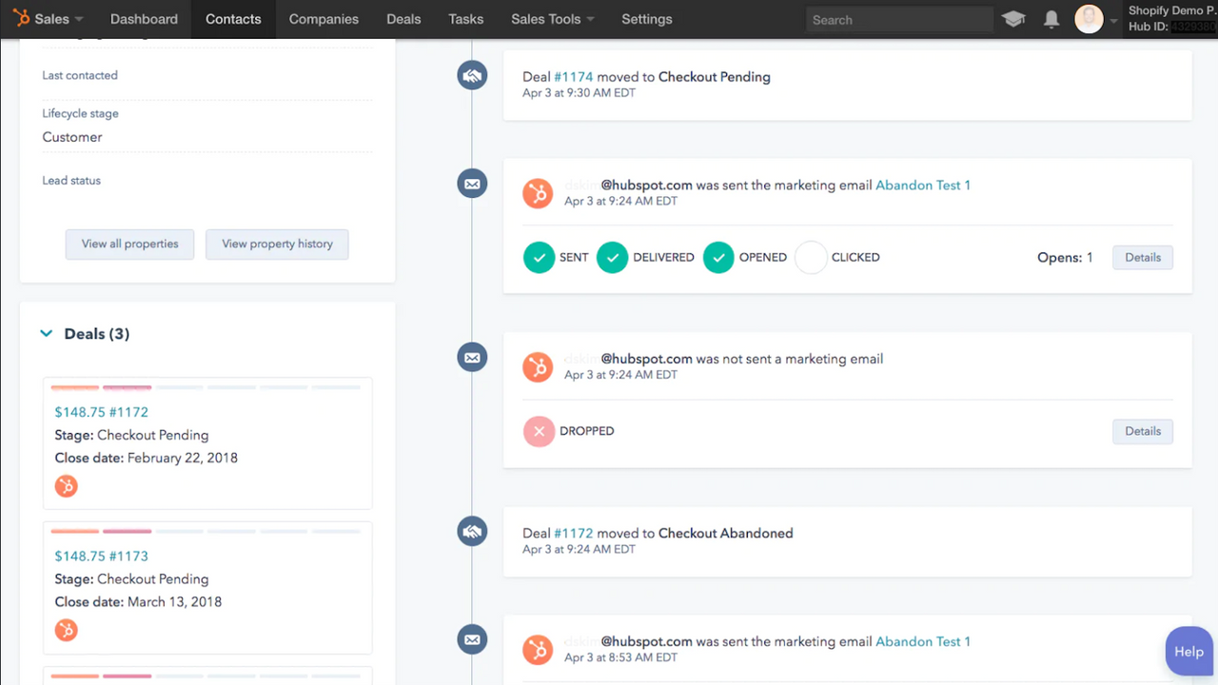This screenshot has width=1218, height=685.
Task: Click the sprocket icon on deal #1172 card
Action: click(x=65, y=485)
